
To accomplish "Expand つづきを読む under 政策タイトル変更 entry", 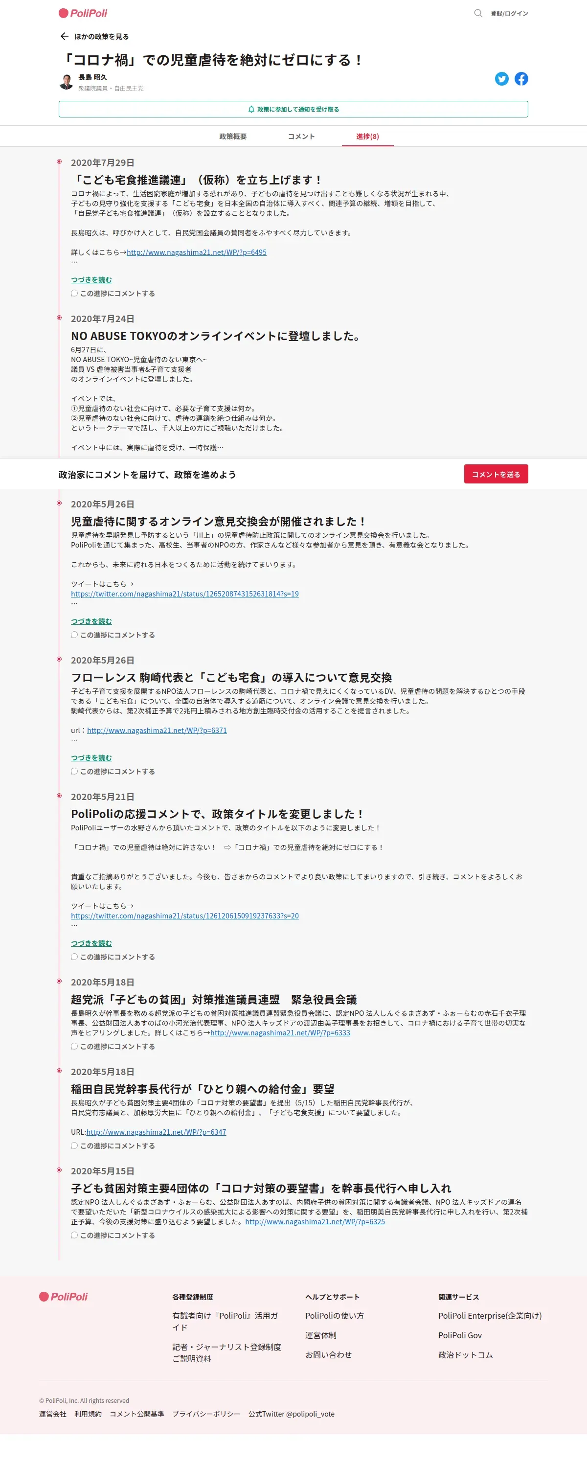I will (x=91, y=943).
